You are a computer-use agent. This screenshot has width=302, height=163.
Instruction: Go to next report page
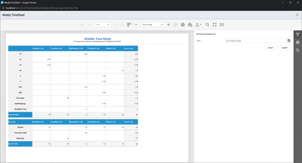[115, 24]
